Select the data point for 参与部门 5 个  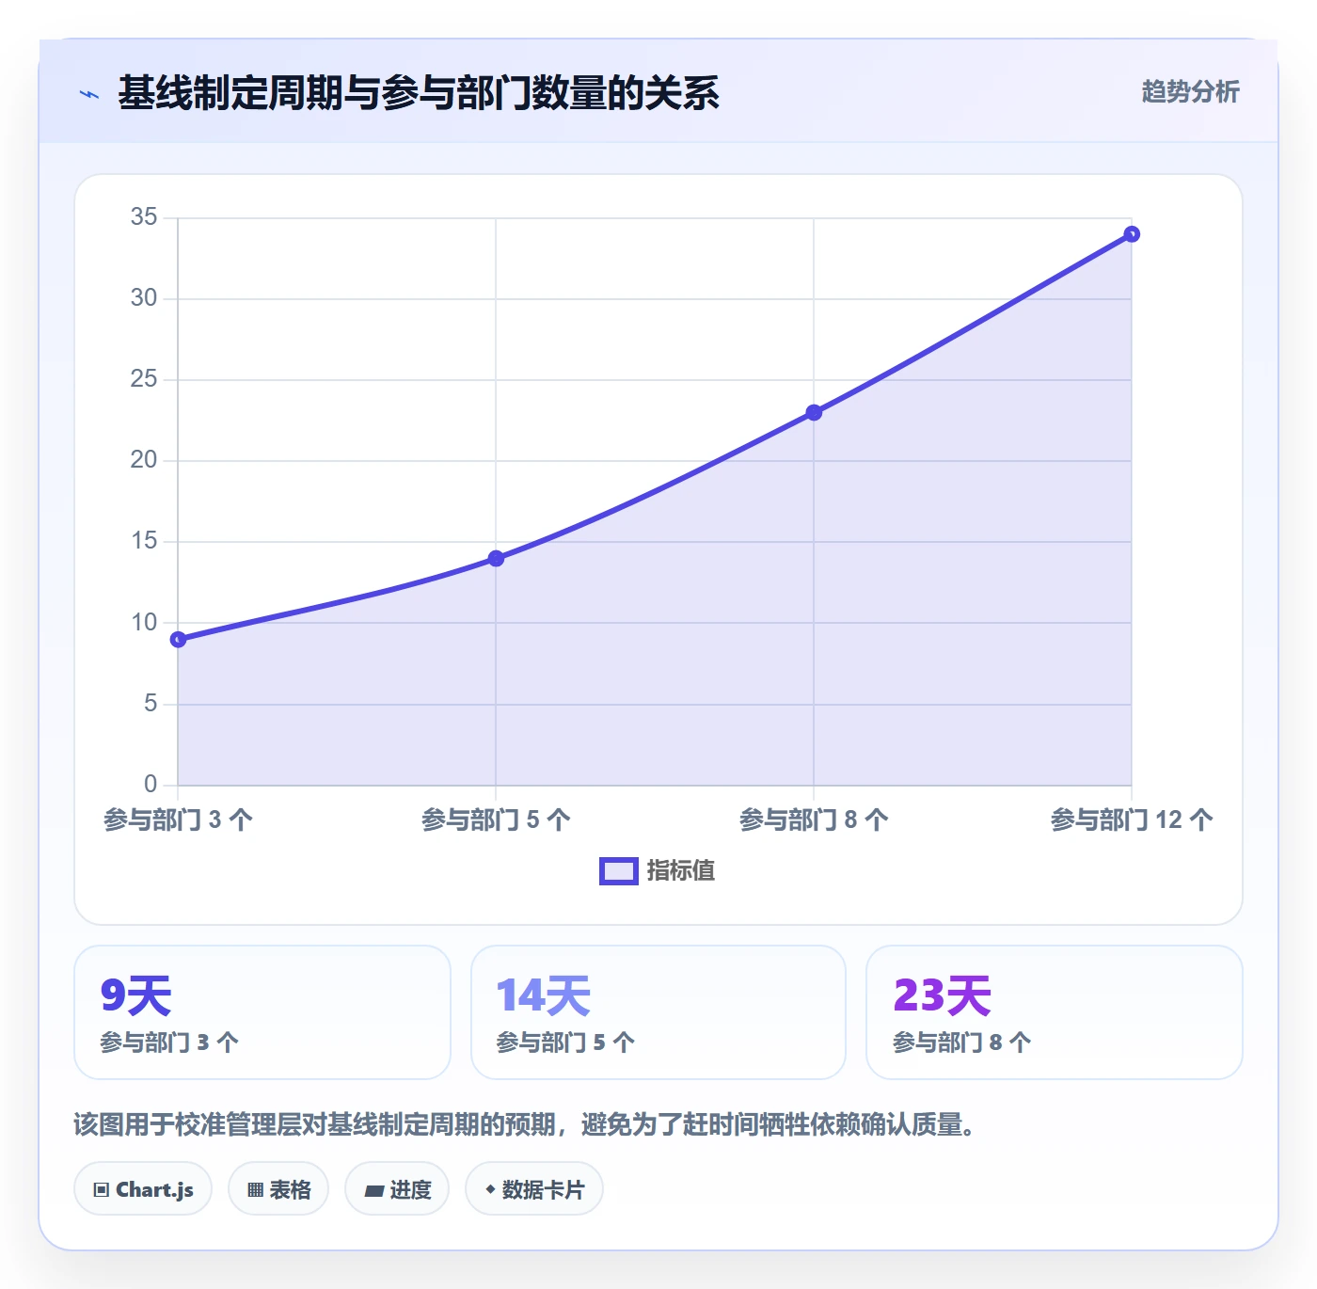496,559
